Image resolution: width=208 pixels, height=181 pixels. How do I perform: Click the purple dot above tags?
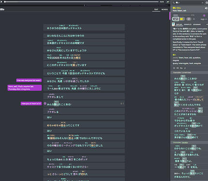coord(204,15)
